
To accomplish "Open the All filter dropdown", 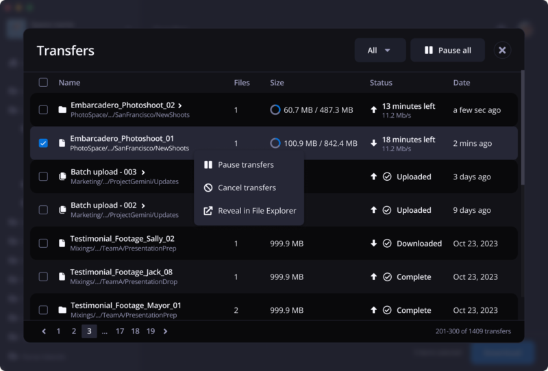I will (x=379, y=50).
